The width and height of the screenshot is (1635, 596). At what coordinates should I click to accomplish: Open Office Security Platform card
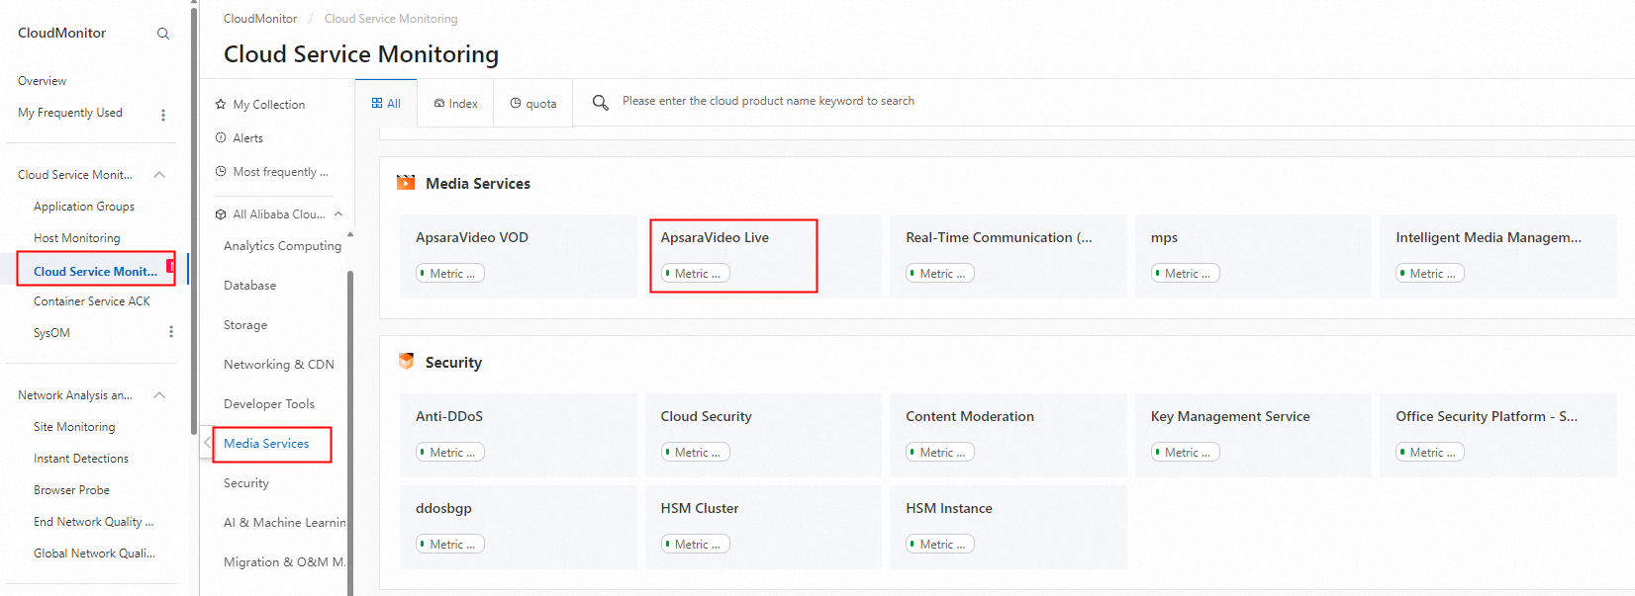coord(1498,435)
